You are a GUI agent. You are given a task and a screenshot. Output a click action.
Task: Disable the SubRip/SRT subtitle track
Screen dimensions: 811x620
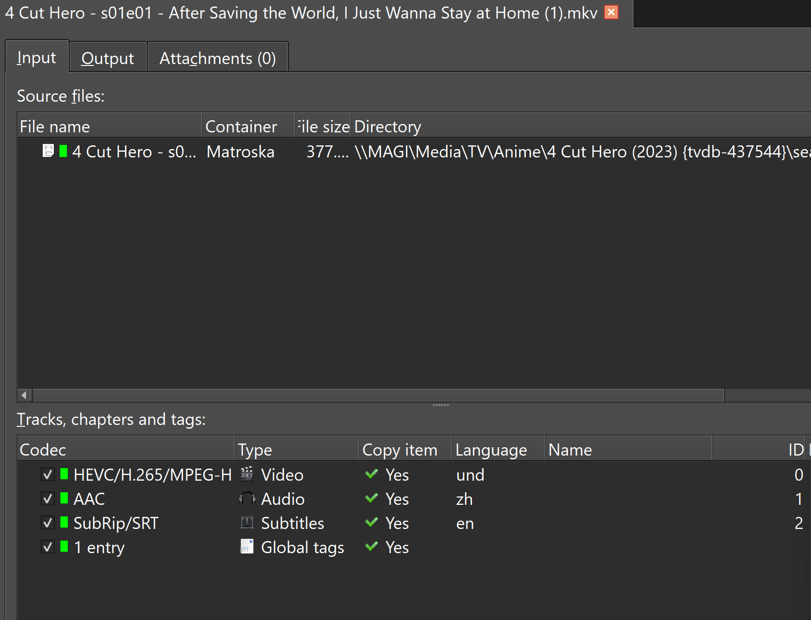click(x=47, y=523)
